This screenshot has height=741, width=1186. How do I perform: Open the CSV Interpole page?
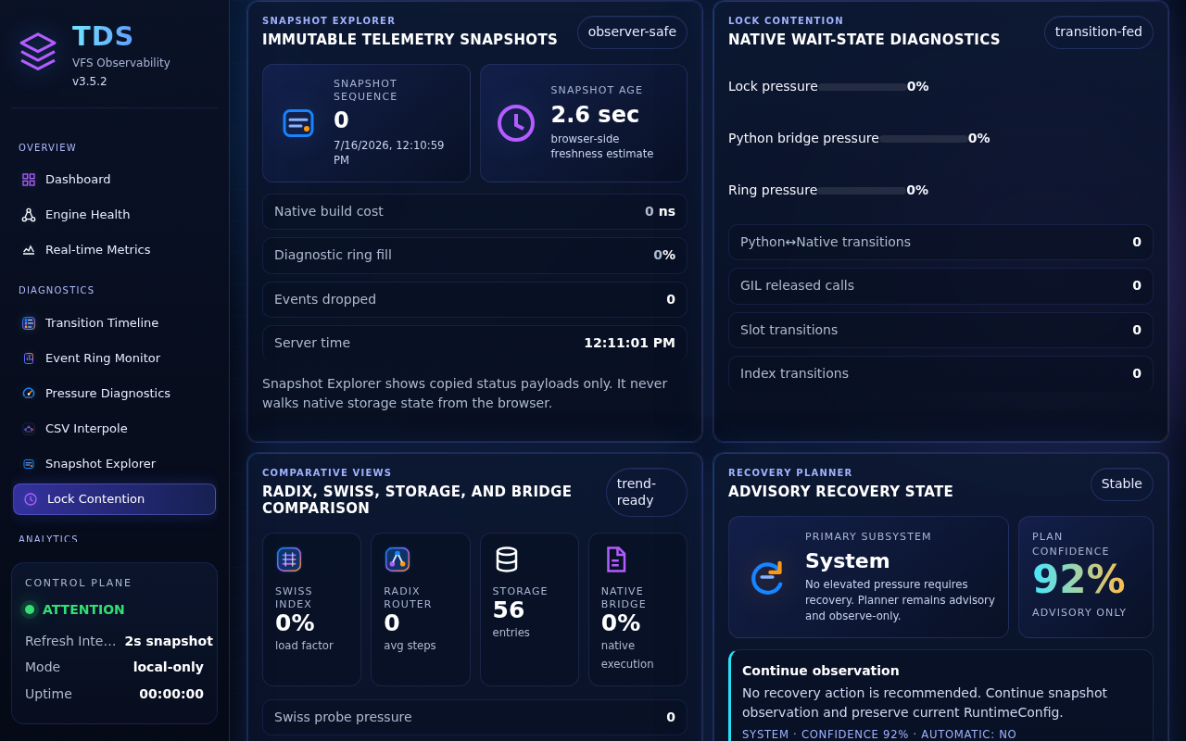[114, 429]
